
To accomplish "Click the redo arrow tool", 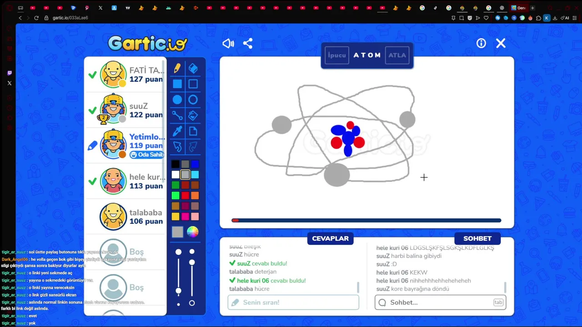I will tap(193, 147).
